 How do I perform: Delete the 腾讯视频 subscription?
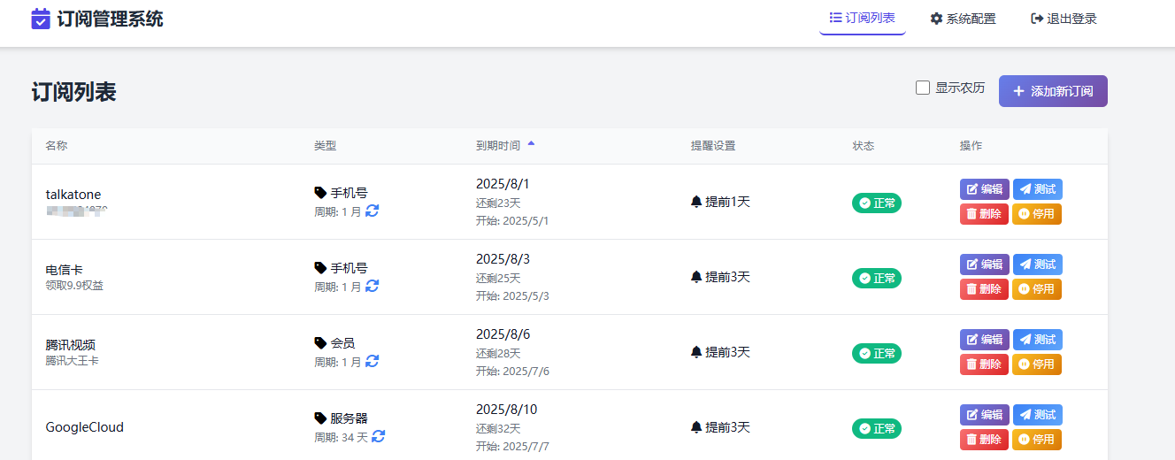pos(984,364)
